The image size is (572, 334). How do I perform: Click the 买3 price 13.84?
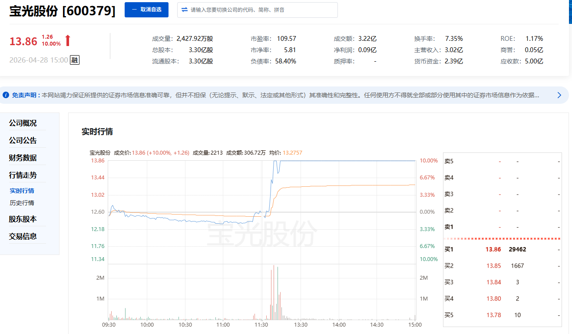tap(494, 282)
